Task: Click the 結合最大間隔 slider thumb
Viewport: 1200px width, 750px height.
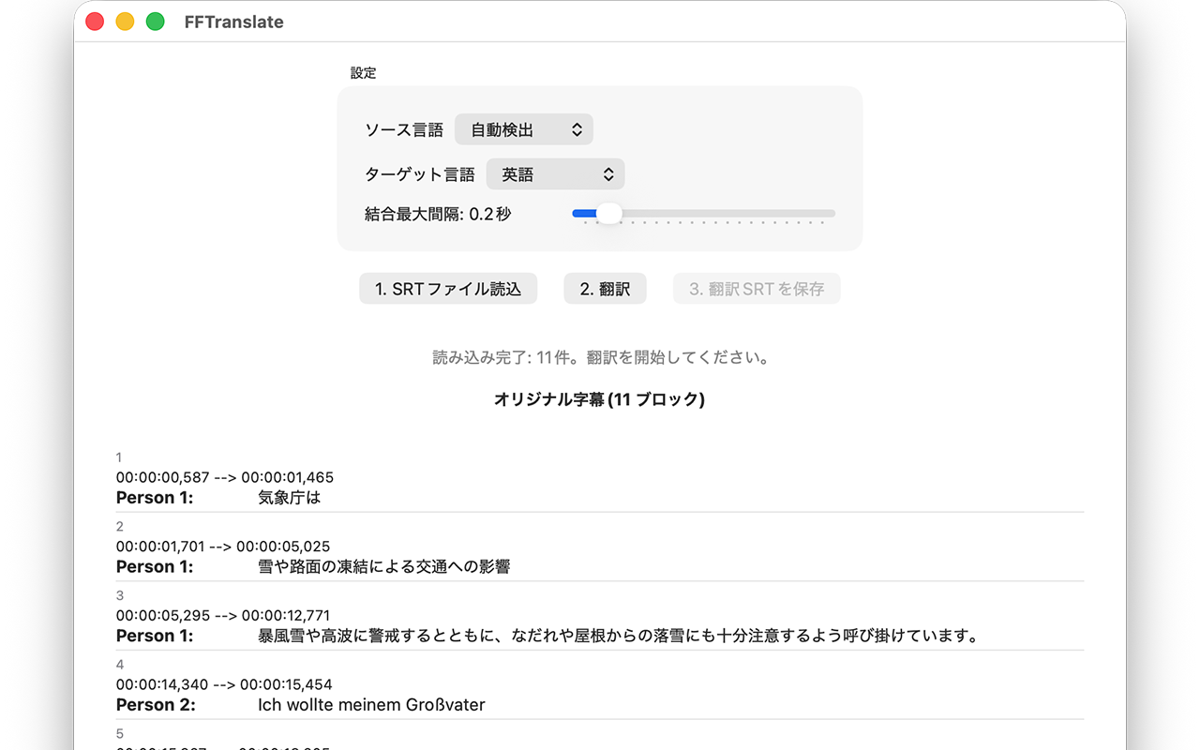Action: [608, 214]
